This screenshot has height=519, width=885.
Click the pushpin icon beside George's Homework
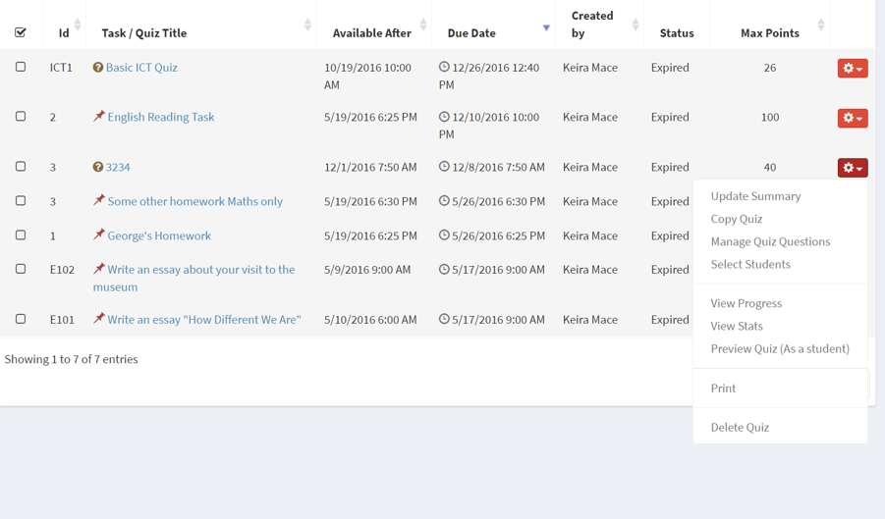point(99,234)
